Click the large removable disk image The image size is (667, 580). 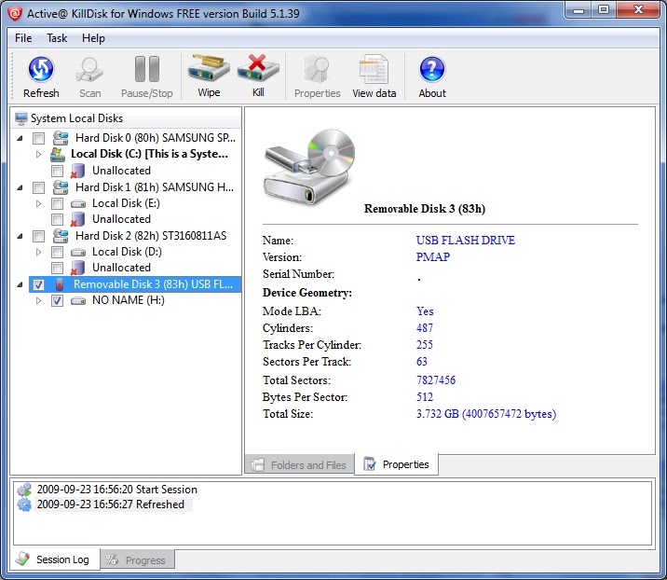click(x=309, y=167)
